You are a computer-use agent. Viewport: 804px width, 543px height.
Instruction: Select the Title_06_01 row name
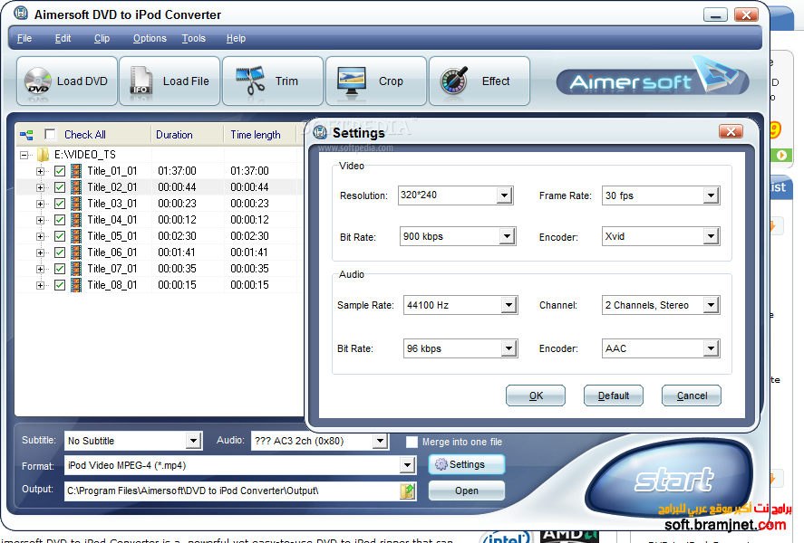click(112, 252)
